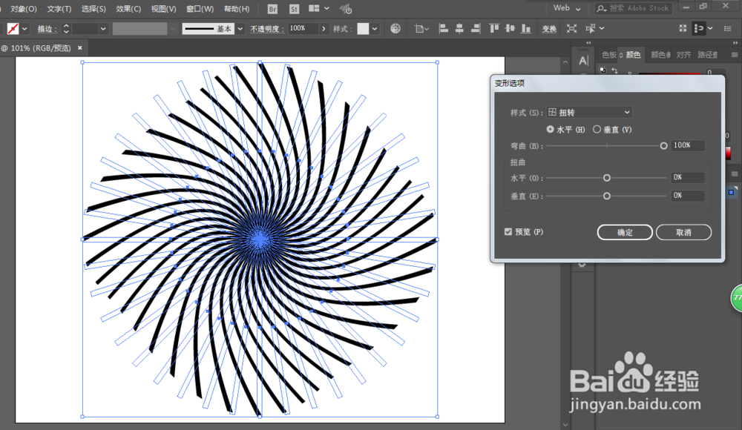Open the 窗口(W) menu
This screenshot has width=742, height=430.
point(200,9)
